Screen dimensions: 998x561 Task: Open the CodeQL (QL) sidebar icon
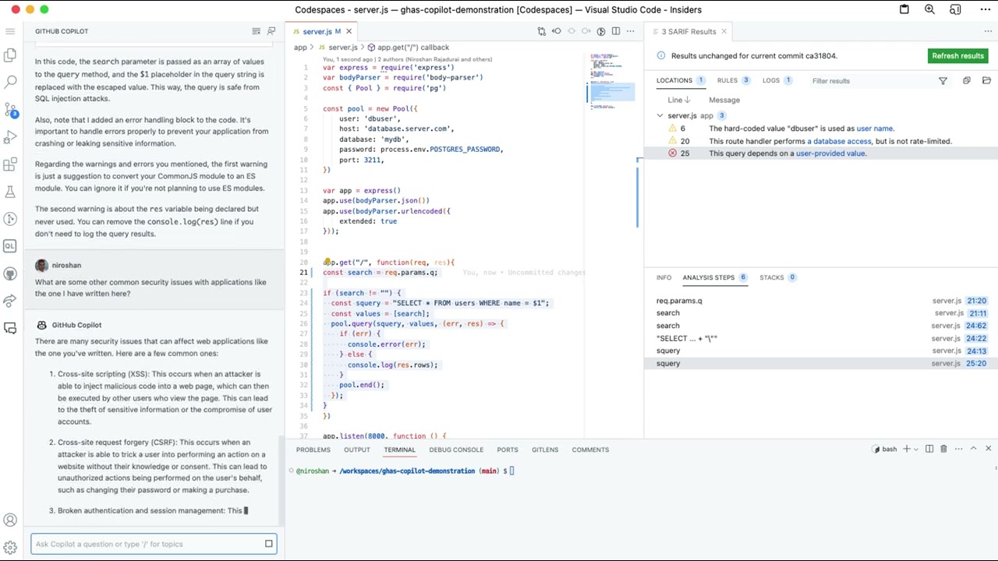pos(10,246)
